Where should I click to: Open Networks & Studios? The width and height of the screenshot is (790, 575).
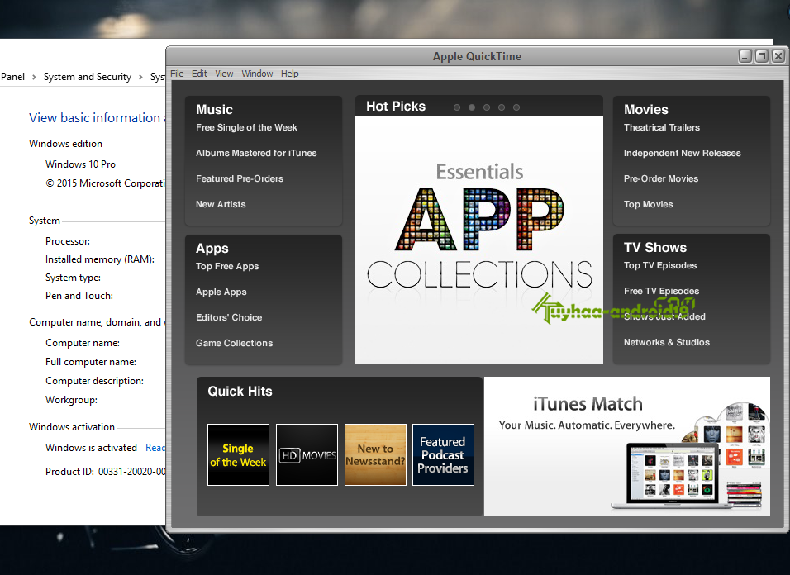point(667,342)
